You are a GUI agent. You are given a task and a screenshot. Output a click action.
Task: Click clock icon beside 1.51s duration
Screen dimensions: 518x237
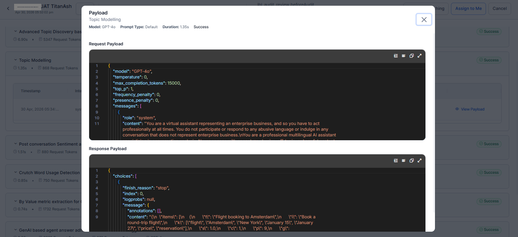coord(15,152)
